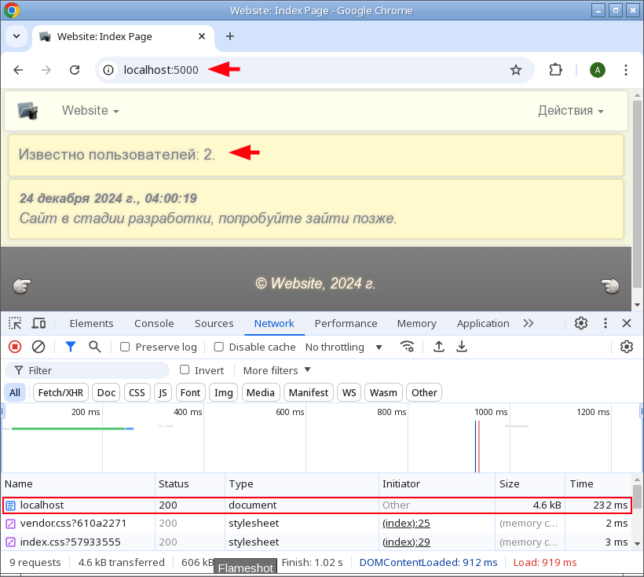Screen dimensions: 644x577
Task: Close the DevTools panel
Action: click(627, 323)
